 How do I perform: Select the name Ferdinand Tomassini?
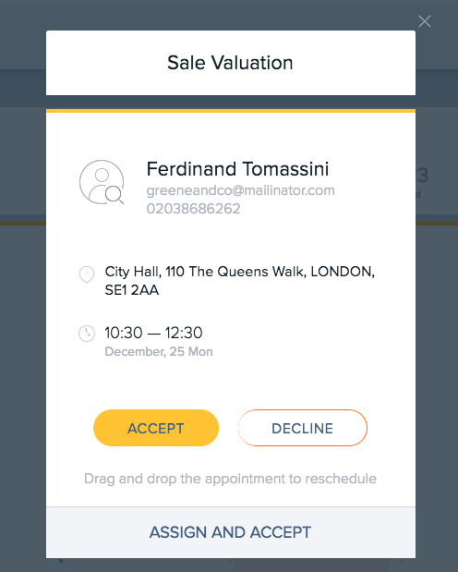237,169
